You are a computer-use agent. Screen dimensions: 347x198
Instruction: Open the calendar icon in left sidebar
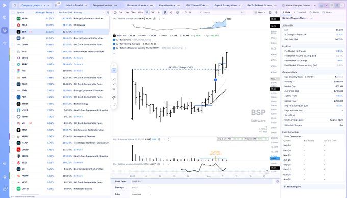[x=5, y=17]
